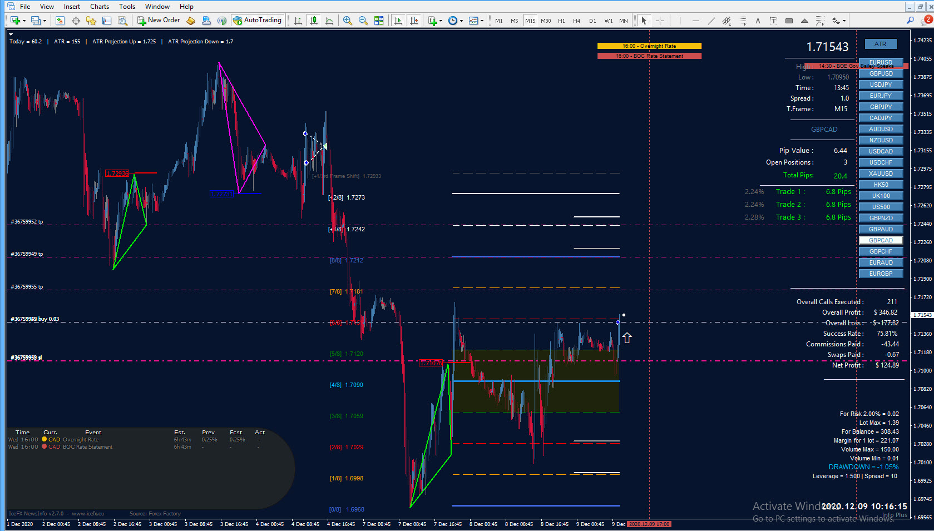Image resolution: width=934 pixels, height=531 pixels.
Task: Toggle the AutoTrading button
Action: (257, 20)
